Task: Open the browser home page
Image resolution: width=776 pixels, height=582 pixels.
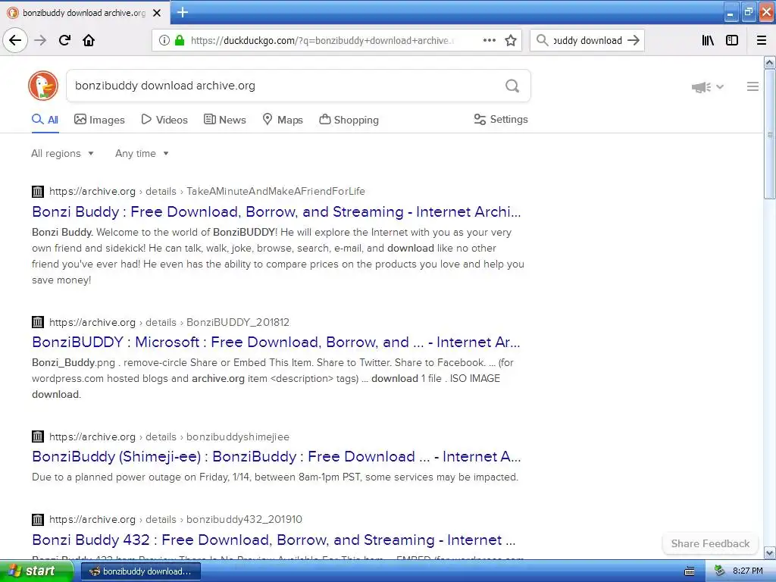Action: coord(89,40)
